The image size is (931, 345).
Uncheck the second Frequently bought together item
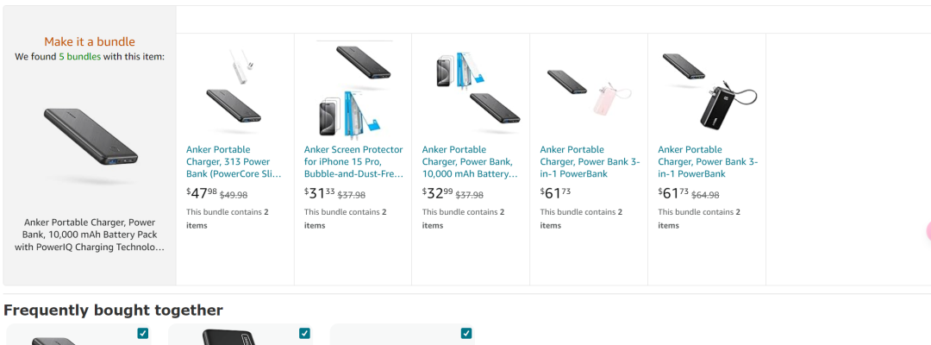tap(304, 333)
